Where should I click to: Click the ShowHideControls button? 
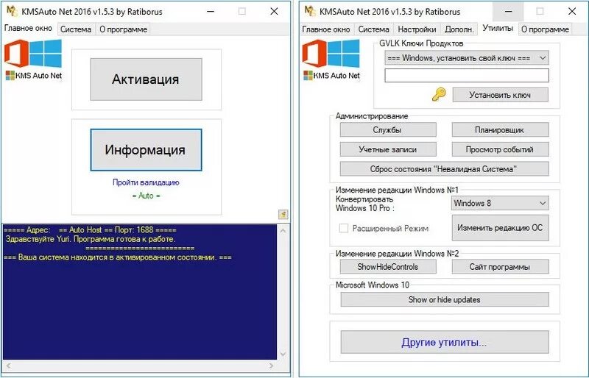[388, 267]
